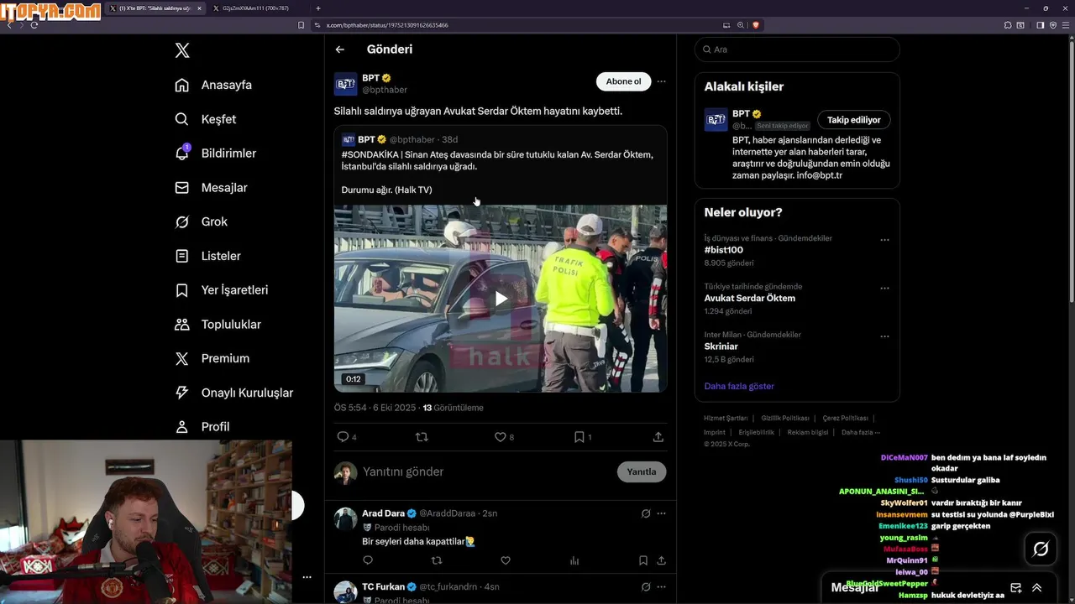
Task: Select the X'te BPT browser tab
Action: (155, 8)
